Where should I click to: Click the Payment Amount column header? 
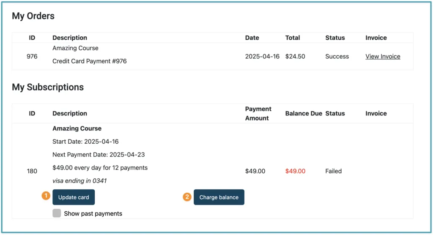[x=258, y=113]
